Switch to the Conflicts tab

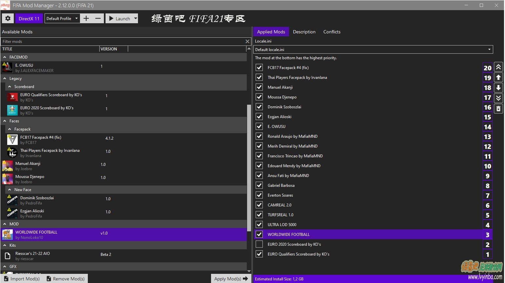(x=332, y=32)
